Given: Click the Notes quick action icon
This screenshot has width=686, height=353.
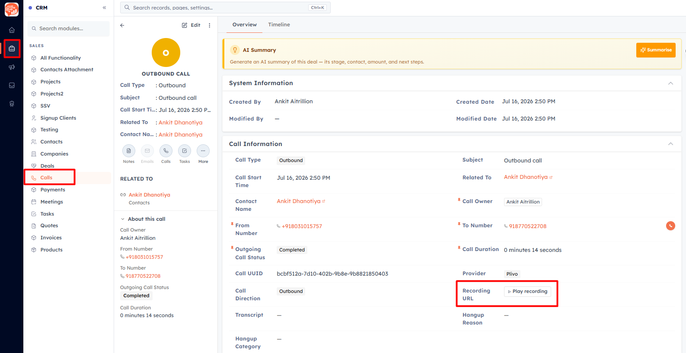Looking at the screenshot, I should (x=129, y=151).
